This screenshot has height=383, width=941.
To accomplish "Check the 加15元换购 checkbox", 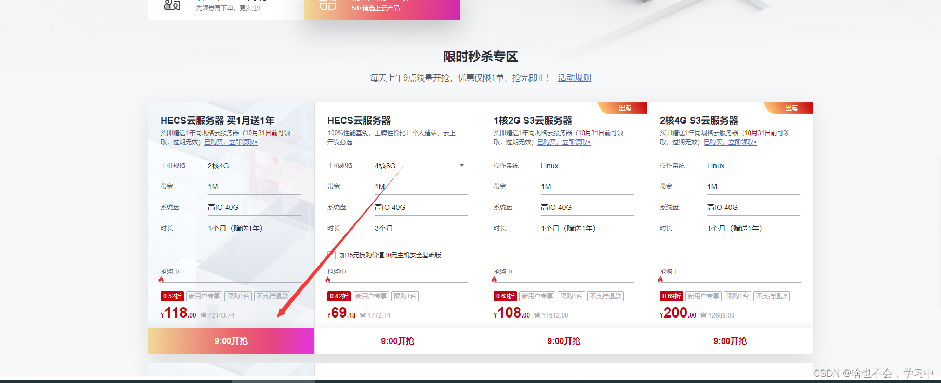I will point(332,255).
